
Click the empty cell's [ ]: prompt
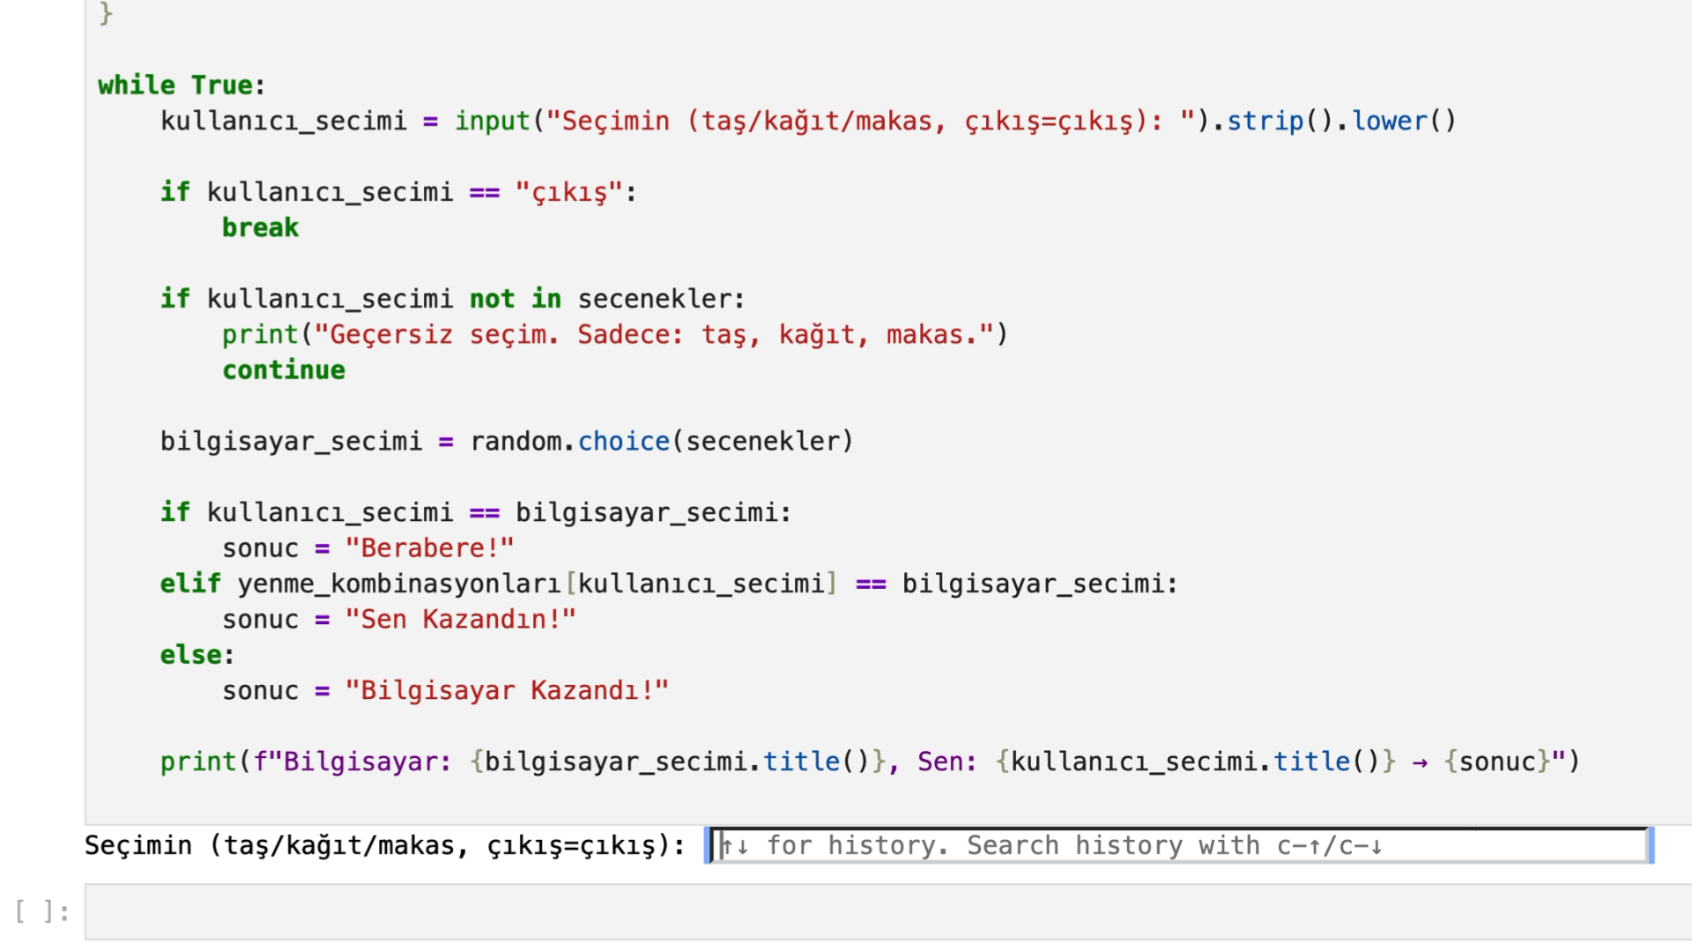[x=42, y=911]
